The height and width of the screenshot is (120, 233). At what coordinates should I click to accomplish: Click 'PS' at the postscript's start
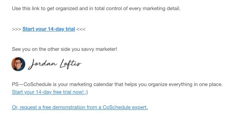click(x=15, y=84)
